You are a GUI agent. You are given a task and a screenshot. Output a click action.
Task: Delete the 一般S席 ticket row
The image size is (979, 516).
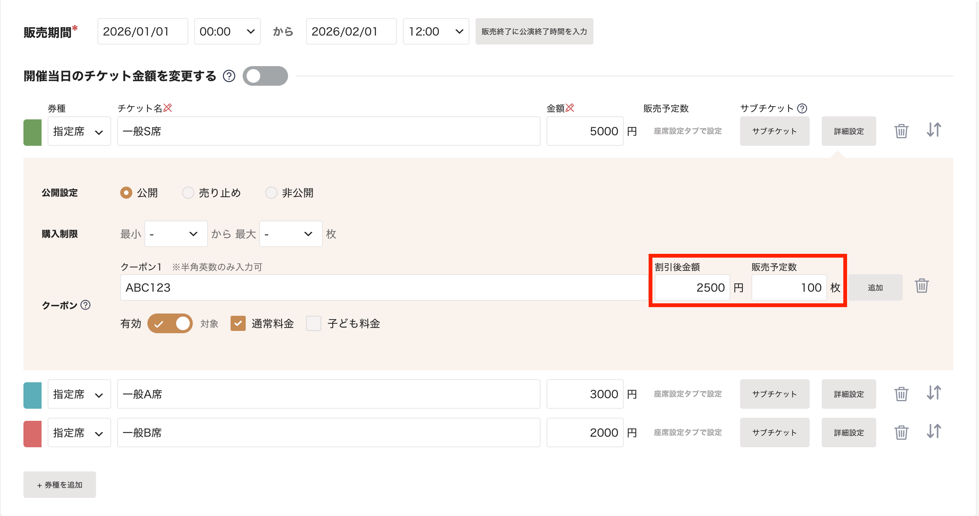(x=901, y=131)
